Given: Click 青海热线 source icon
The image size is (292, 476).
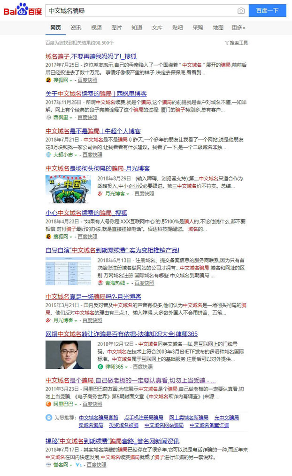Looking at the screenshot, I should [100, 283].
